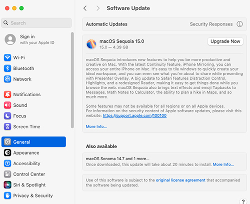Go forward with the right chevron
The image size is (250, 204).
[x=98, y=8]
